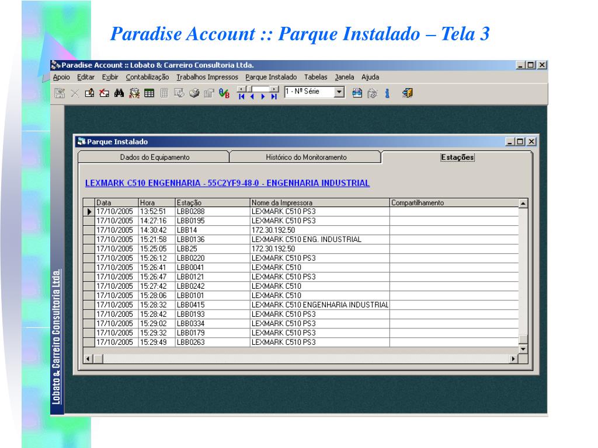Screen dimensions: 598x448
Task: Select station cell LBB0179
Action: pyautogui.click(x=213, y=333)
